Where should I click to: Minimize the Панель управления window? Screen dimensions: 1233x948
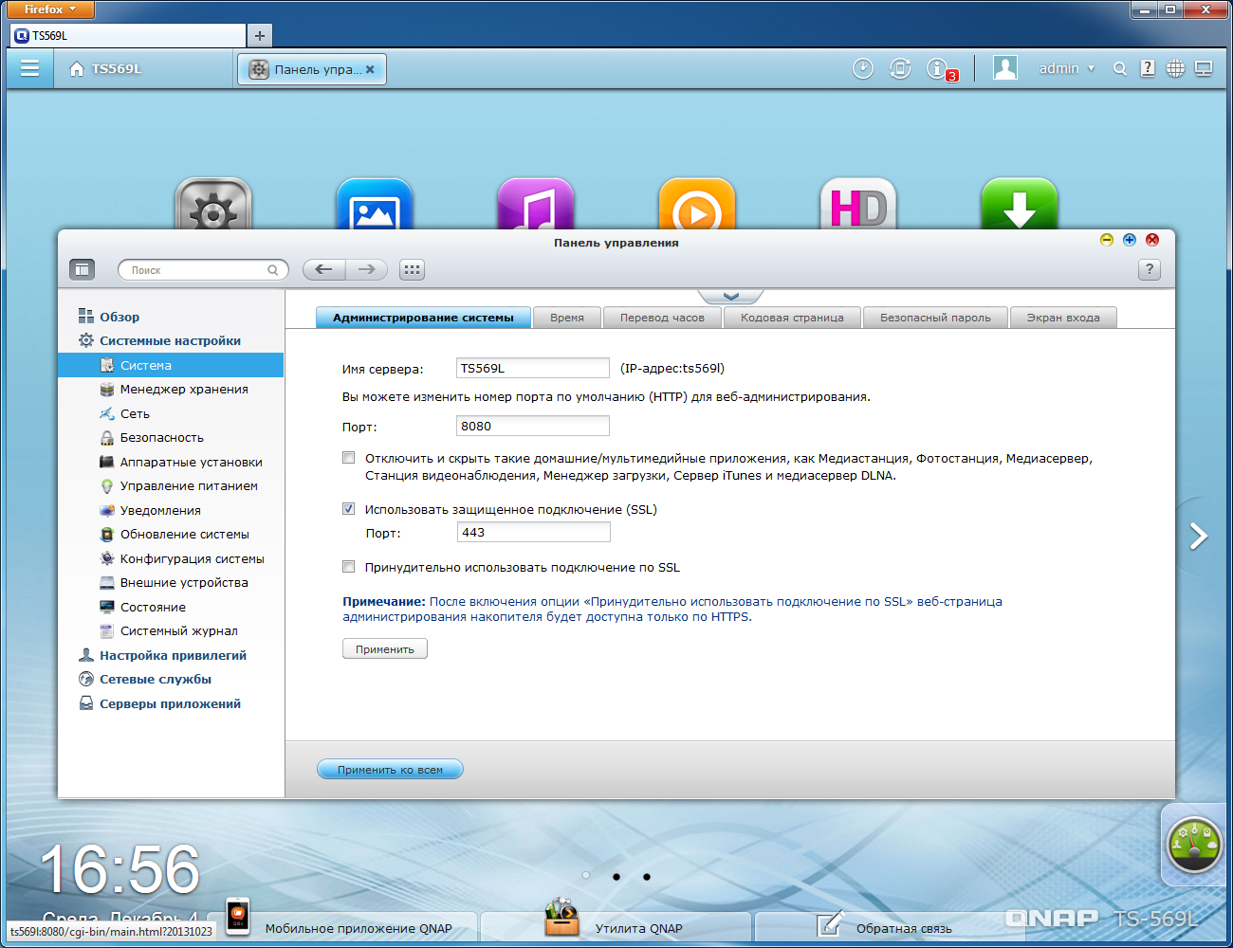tap(1106, 240)
